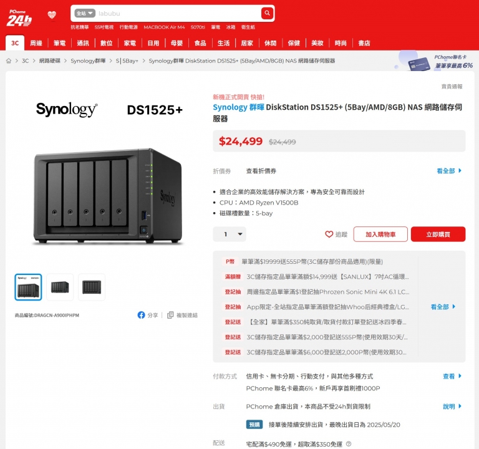Click 立即購買 button
Image resolution: width=479 pixels, height=449 pixels.
click(438, 234)
